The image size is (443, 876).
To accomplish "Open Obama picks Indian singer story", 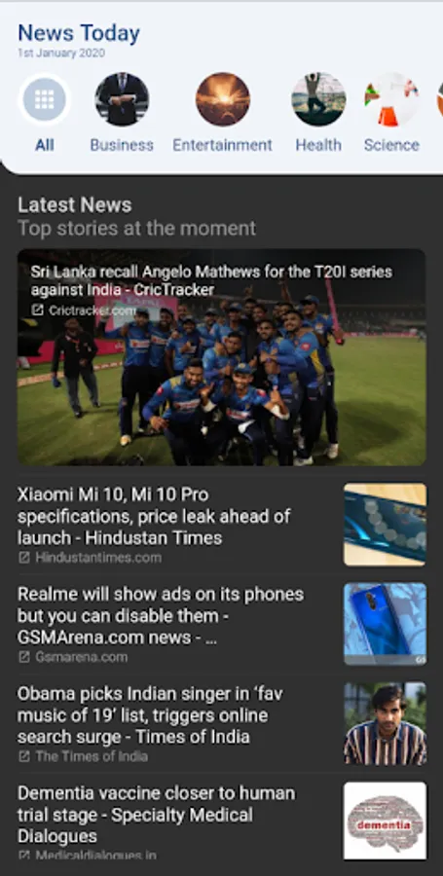I will click(150, 715).
